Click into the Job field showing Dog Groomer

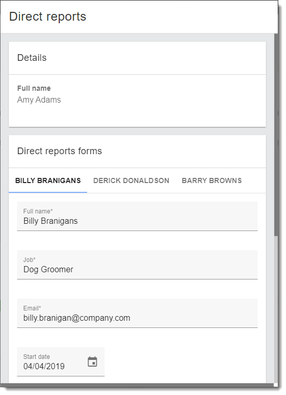[x=137, y=265]
